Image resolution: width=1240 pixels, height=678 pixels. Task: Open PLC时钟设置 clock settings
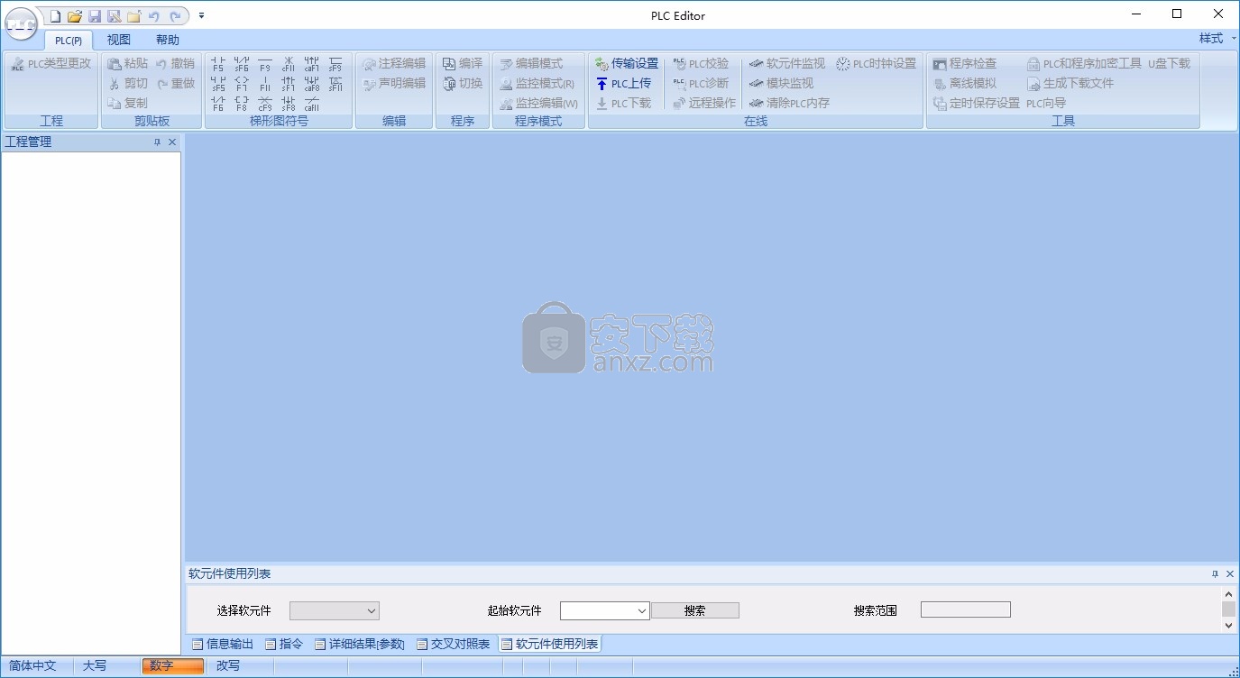(876, 63)
